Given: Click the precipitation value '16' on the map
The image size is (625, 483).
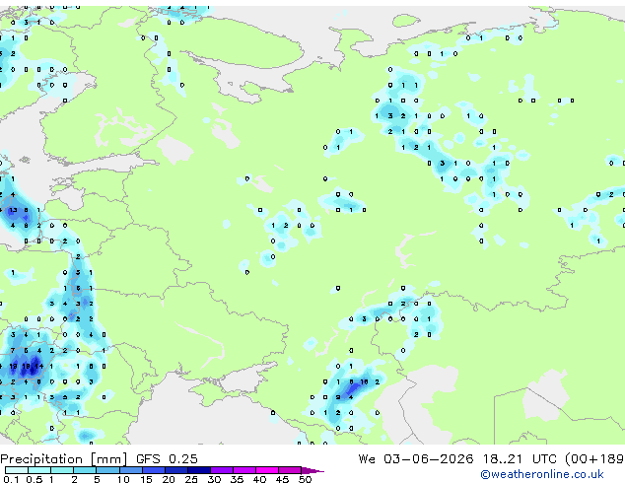Looking at the screenshot, I should click(364, 381).
